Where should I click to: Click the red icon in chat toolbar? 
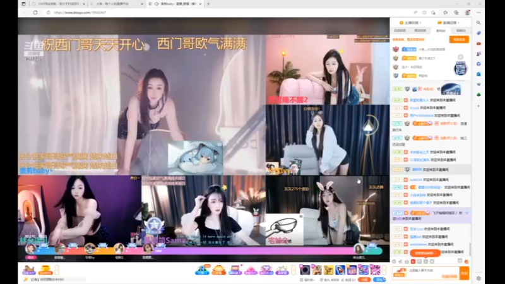(x=413, y=261)
